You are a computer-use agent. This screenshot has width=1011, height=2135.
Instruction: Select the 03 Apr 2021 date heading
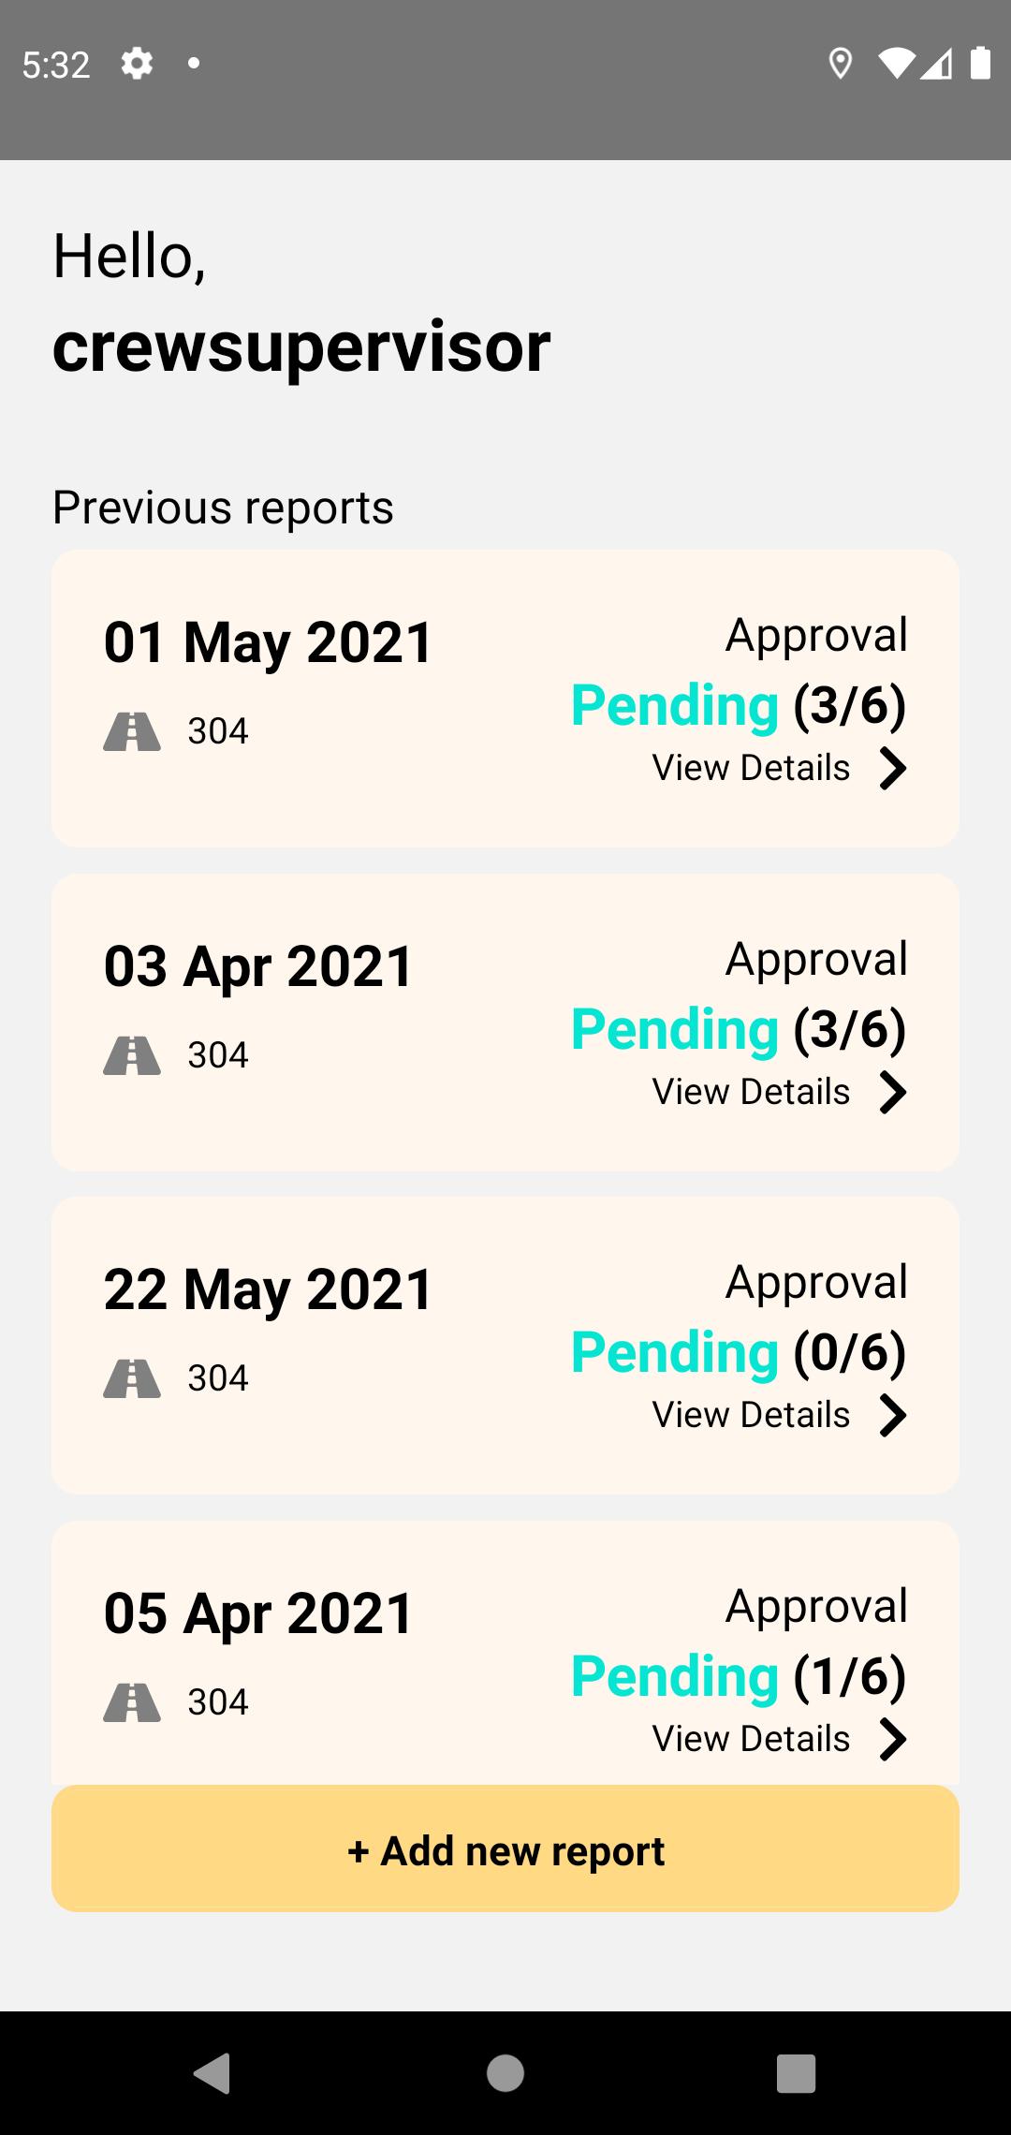point(258,966)
